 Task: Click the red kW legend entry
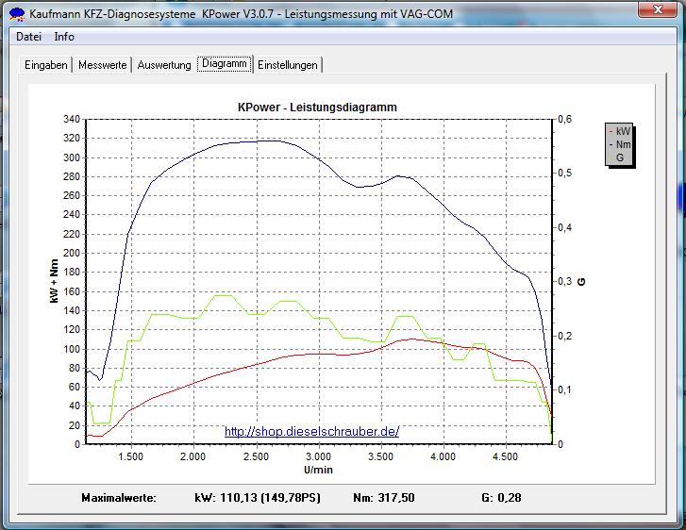[622, 131]
